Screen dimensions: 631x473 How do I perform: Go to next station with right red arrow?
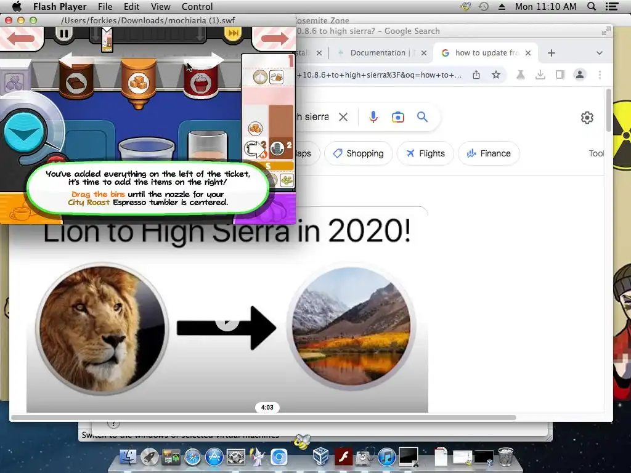274,39
